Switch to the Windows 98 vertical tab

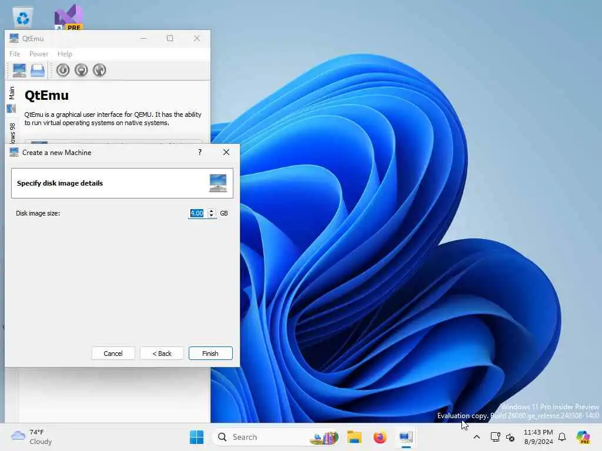point(12,132)
